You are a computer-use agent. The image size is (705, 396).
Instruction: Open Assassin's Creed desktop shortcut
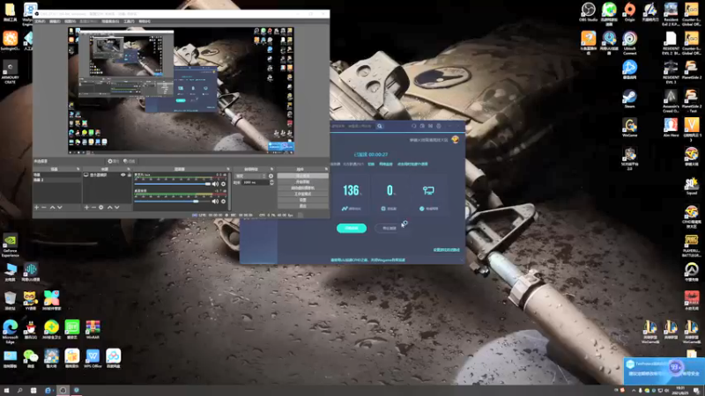point(671,101)
